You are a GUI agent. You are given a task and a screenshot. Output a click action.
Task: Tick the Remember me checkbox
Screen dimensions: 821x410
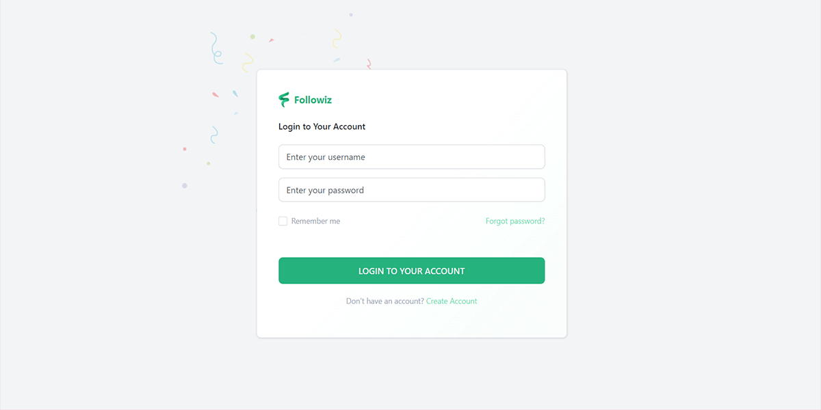[283, 221]
